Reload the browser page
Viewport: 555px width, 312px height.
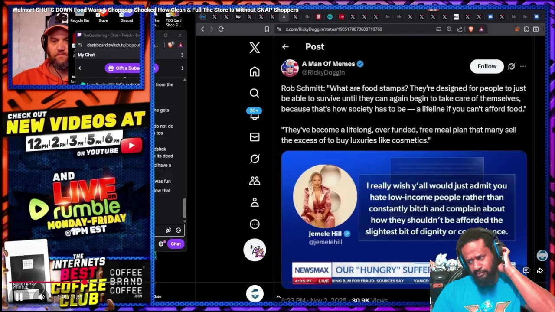pyautogui.click(x=221, y=29)
